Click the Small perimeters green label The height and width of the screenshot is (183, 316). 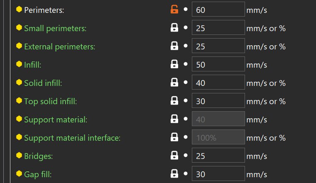[55, 28]
